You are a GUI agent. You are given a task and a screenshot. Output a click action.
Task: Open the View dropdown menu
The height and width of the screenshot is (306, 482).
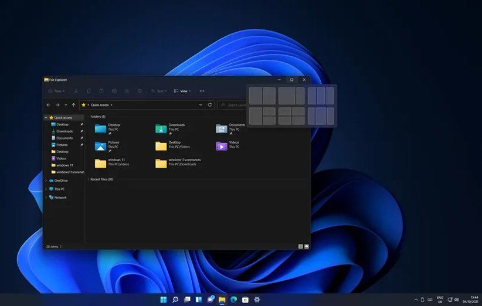(183, 91)
